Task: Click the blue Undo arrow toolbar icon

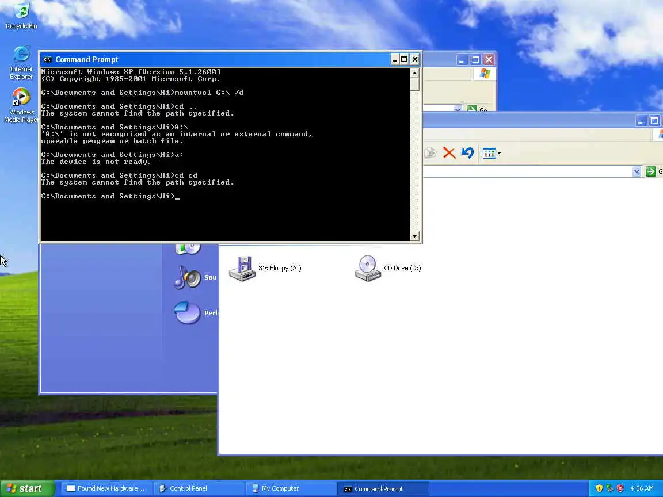Action: [x=467, y=153]
